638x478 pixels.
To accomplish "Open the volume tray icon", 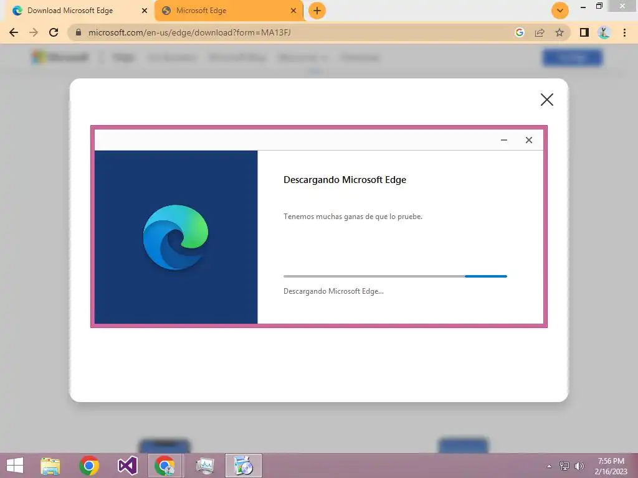I will pyautogui.click(x=579, y=466).
